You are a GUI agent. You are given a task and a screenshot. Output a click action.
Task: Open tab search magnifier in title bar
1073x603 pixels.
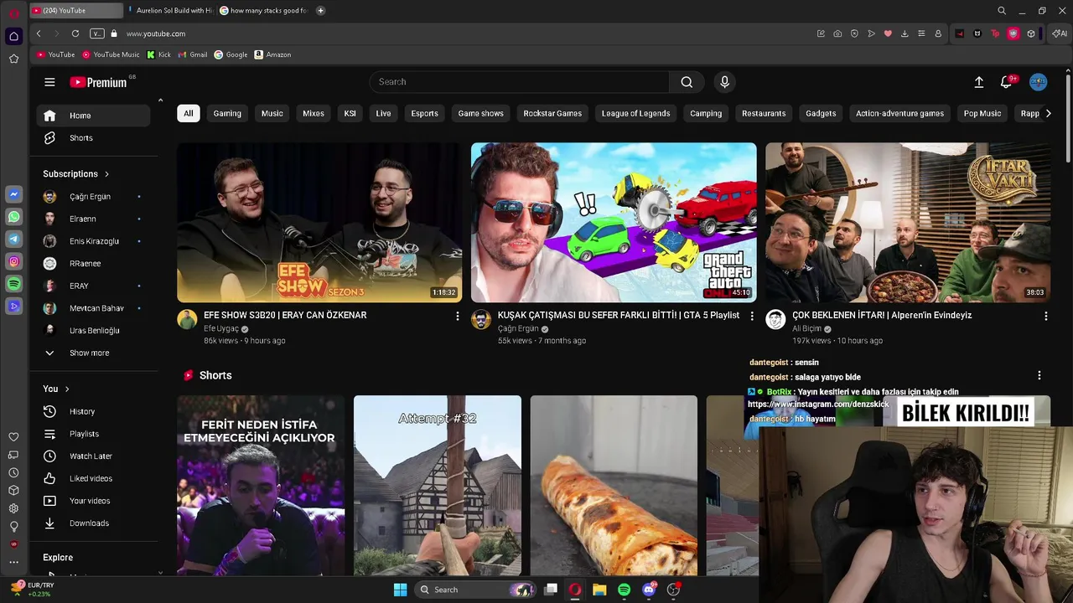tap(1002, 11)
